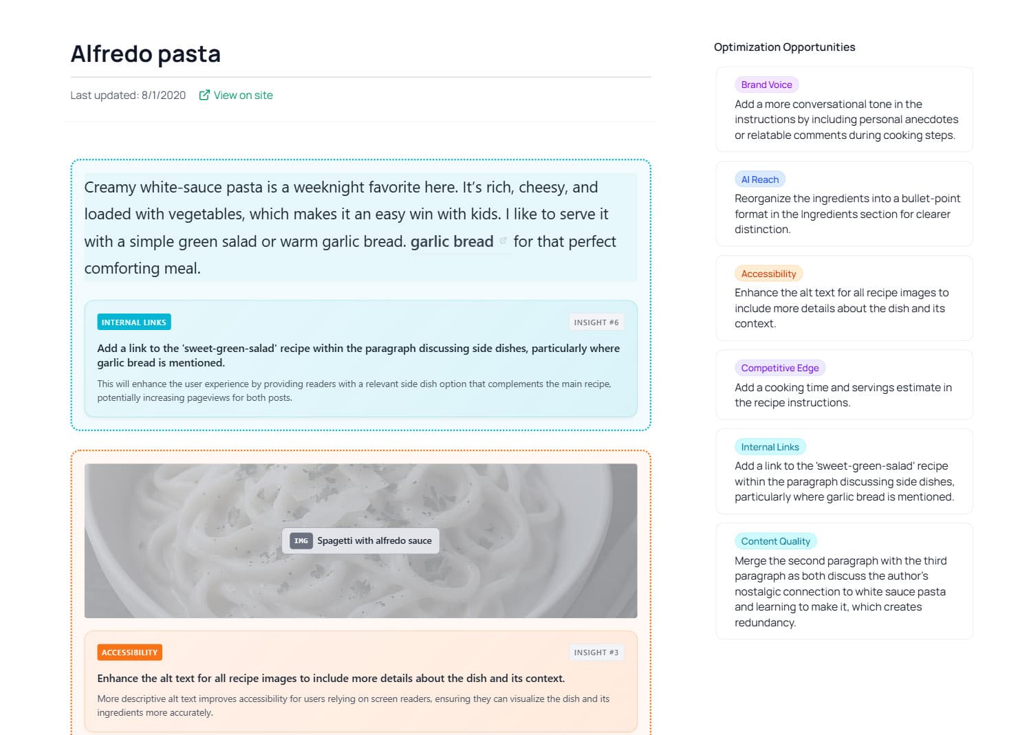Open the Content Quality opportunity card about merging paragraphs

point(844,581)
